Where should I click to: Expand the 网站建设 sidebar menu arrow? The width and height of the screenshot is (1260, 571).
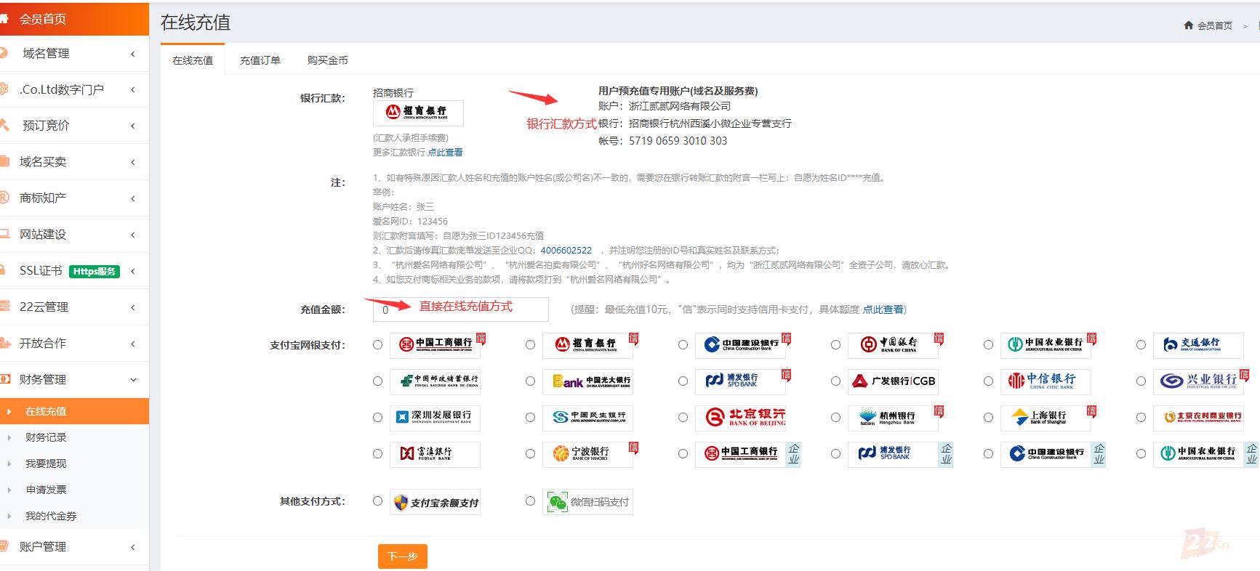coord(133,235)
